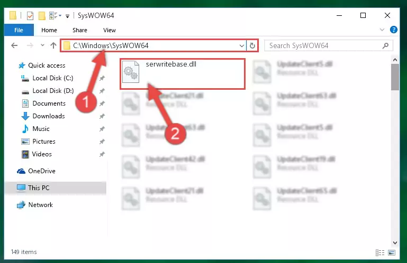Click the Quick access star icon

(x=22, y=65)
